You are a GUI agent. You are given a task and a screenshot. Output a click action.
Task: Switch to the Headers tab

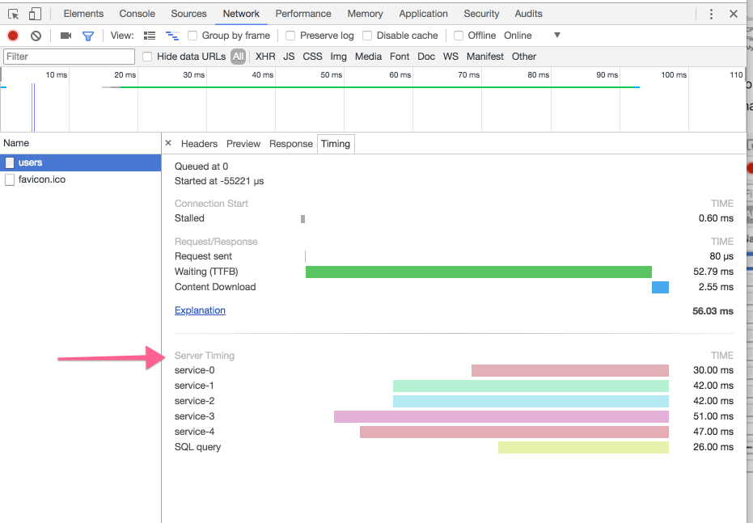(199, 143)
